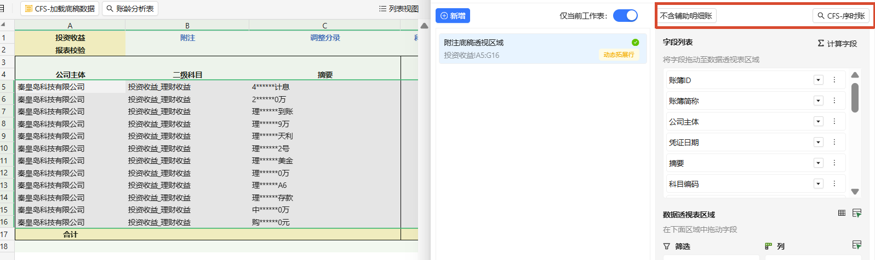Open dropdown for 科目编码 field
875x260 pixels.
[x=819, y=184]
